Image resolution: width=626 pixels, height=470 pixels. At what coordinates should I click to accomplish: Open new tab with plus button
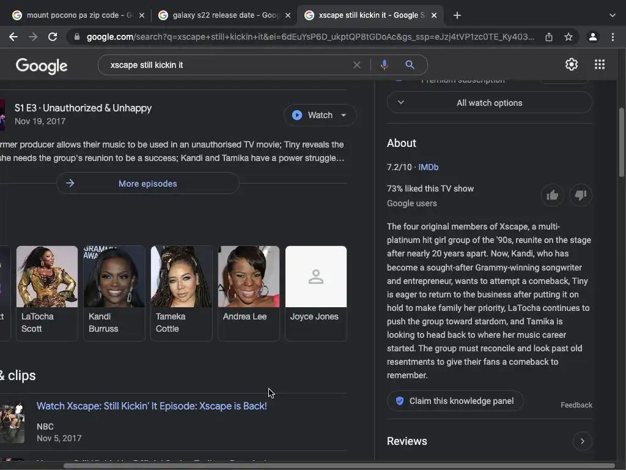point(457,15)
